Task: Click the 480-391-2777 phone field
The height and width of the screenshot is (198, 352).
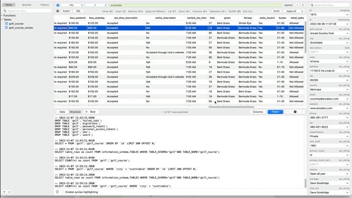Action: (x=329, y=118)
